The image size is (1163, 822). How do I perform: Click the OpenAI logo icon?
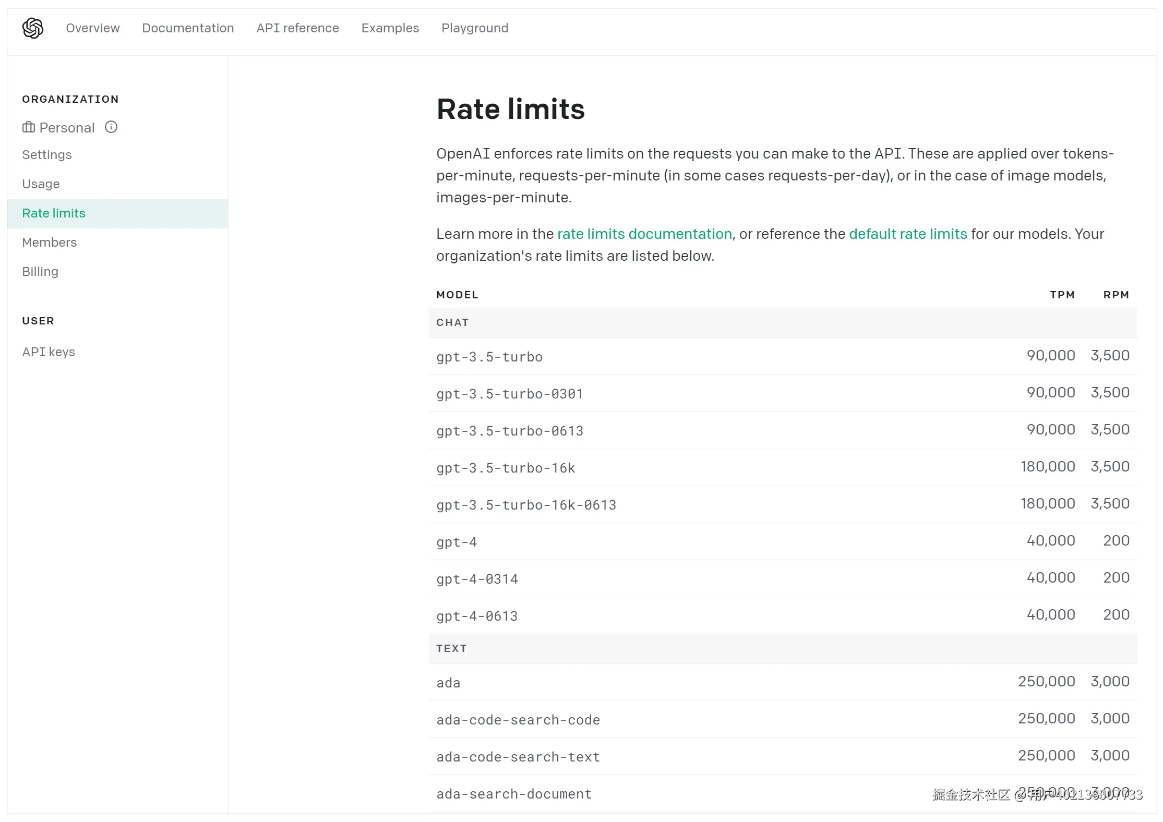[x=32, y=28]
